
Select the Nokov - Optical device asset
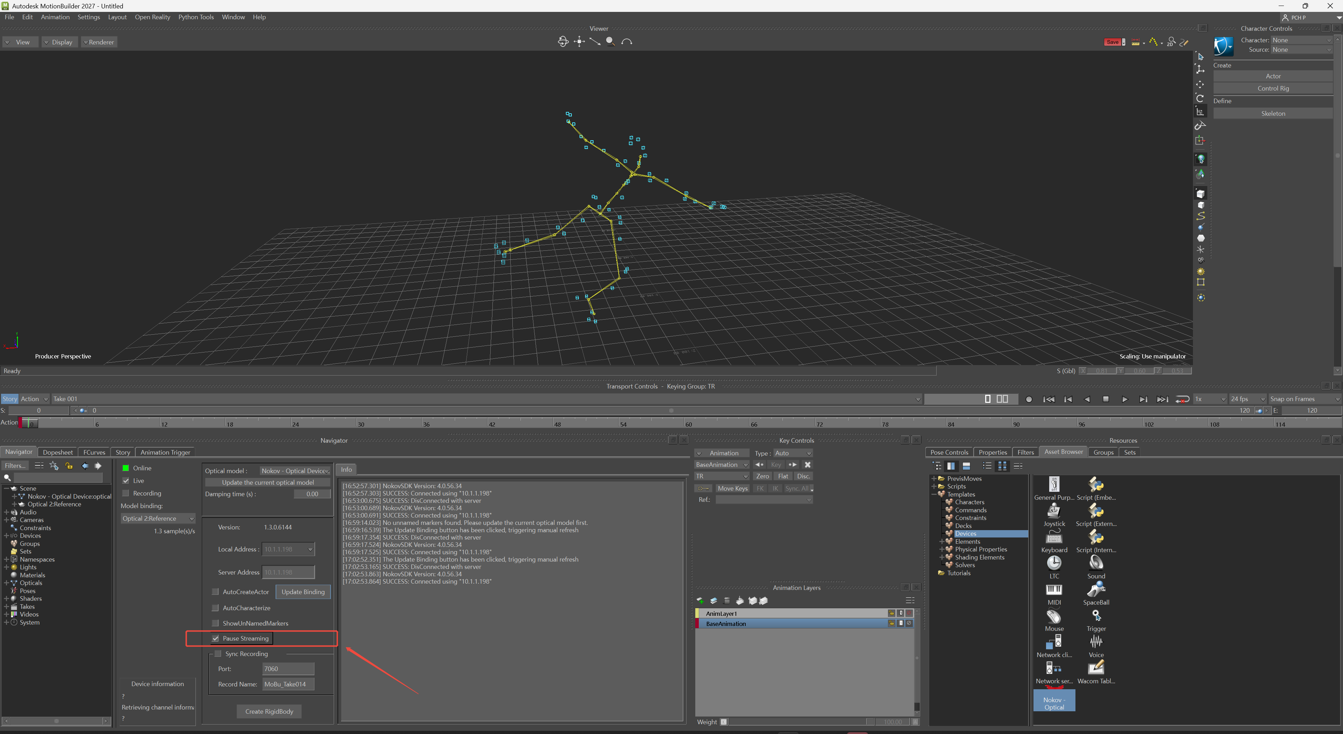click(1054, 700)
